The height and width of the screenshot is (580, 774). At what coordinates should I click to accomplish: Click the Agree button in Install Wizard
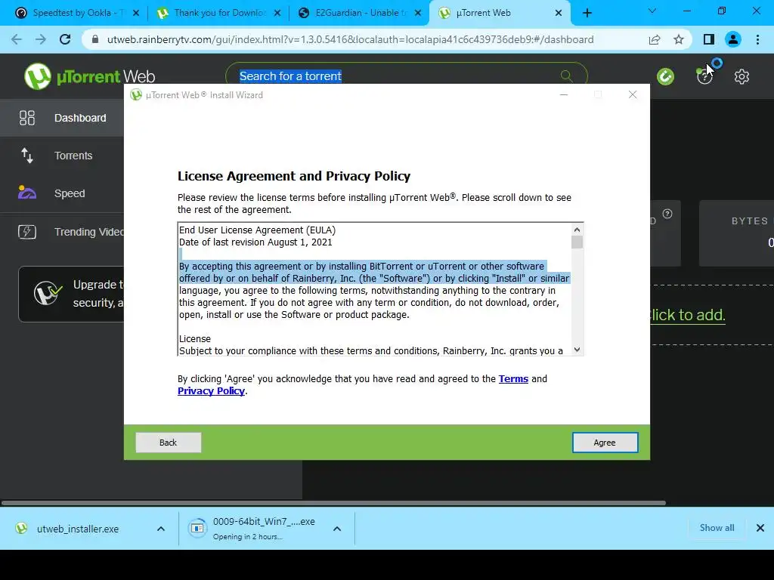[x=605, y=443]
